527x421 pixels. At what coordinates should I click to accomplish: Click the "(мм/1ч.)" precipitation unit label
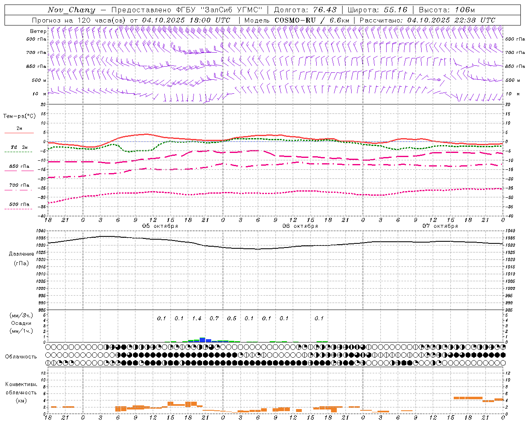click(21, 331)
